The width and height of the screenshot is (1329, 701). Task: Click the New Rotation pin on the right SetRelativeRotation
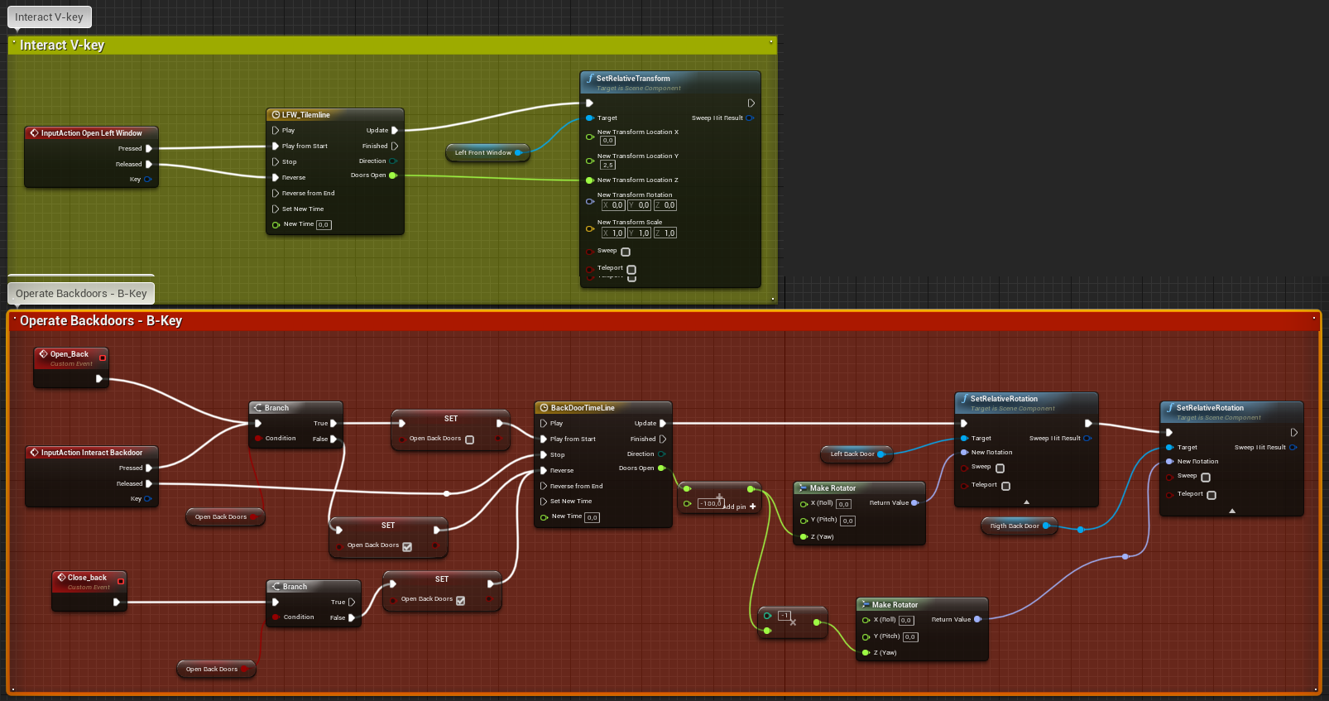[x=1169, y=462]
